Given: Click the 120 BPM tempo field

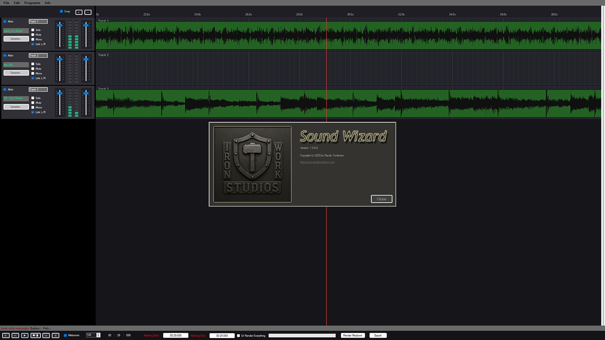Looking at the screenshot, I should click(x=91, y=335).
